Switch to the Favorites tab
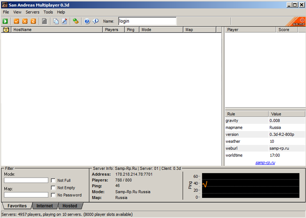 click(17, 206)
